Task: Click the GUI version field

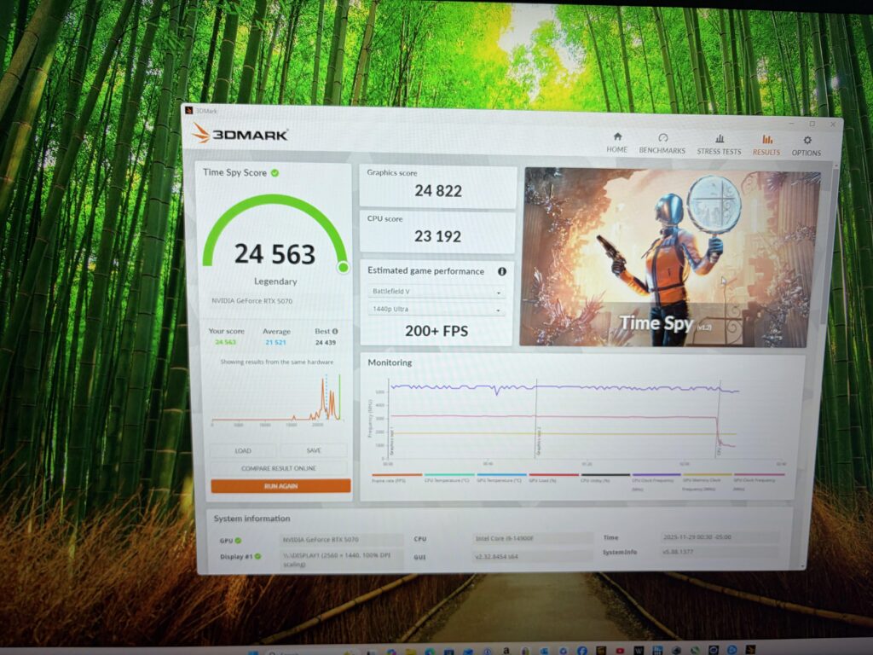Action: coord(532,556)
